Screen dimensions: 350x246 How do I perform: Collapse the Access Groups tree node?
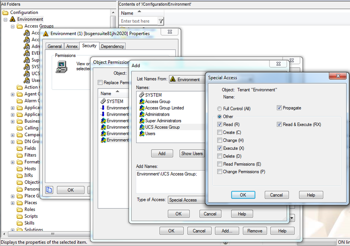click(x=13, y=26)
